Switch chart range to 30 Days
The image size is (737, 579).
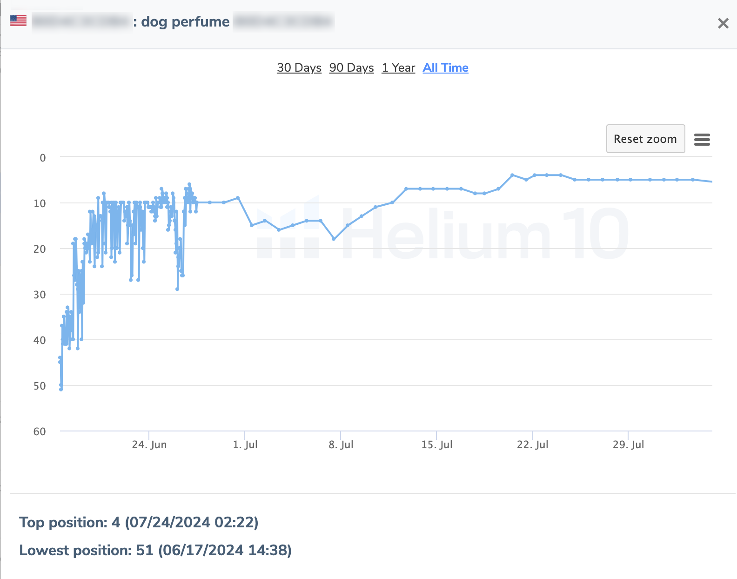[x=299, y=68]
